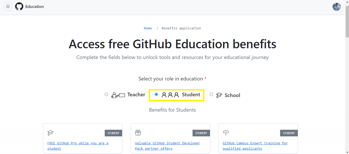The image size is (349, 154).
Task: Click the three students icon
Action: (x=170, y=95)
